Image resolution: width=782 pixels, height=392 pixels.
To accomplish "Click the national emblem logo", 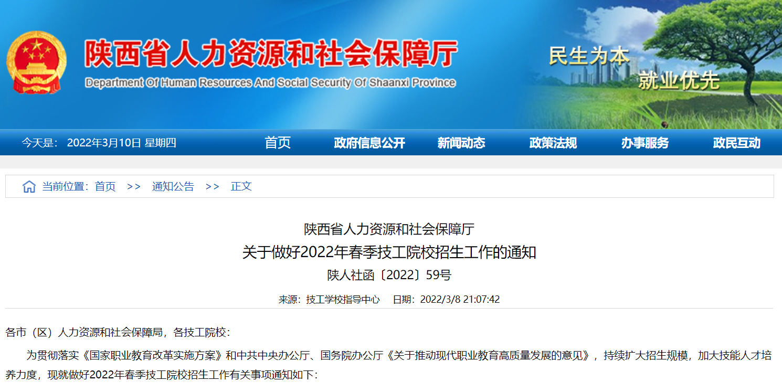I will tap(36, 62).
